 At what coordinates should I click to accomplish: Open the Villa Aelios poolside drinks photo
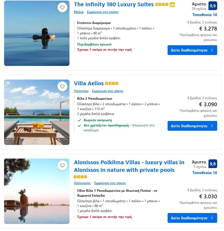click(x=37, y=117)
